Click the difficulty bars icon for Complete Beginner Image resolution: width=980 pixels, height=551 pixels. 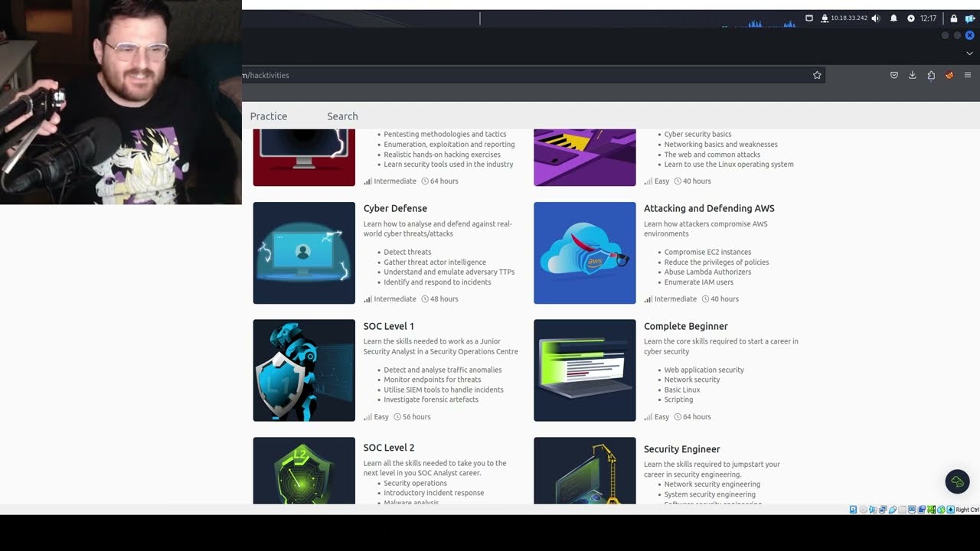(x=648, y=417)
